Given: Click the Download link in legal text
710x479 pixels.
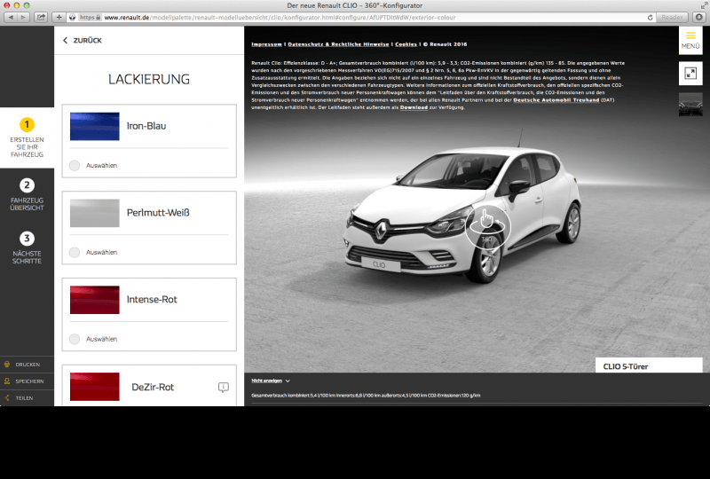Looking at the screenshot, I should [414, 107].
